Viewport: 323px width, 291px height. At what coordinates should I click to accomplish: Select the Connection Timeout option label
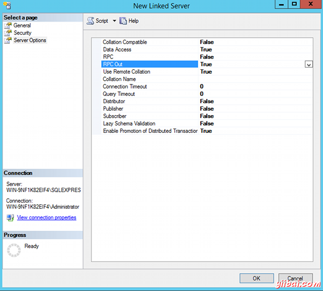tap(125, 87)
